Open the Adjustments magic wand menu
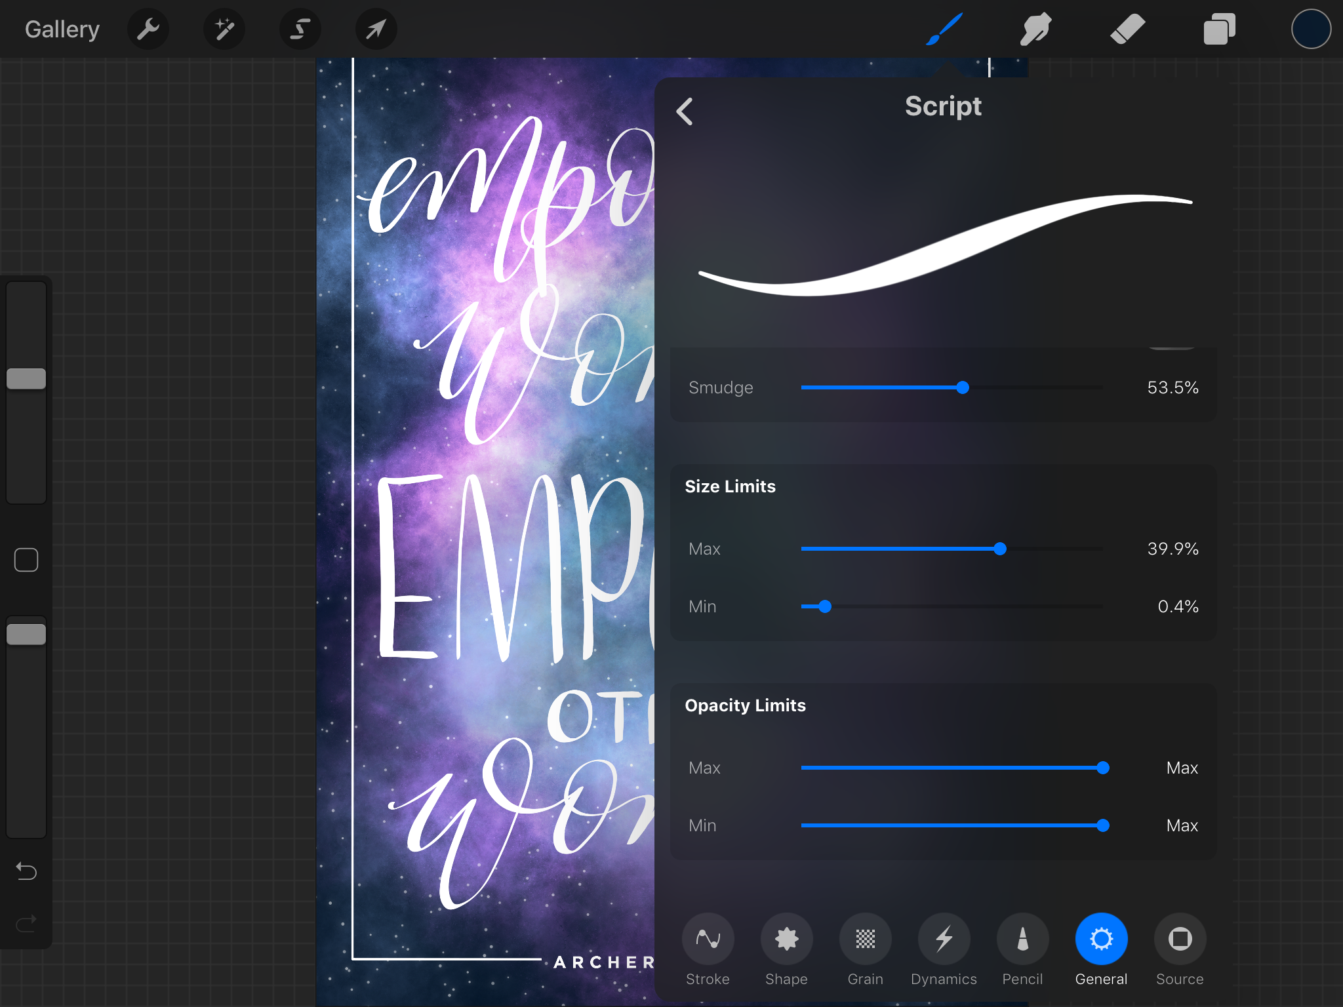Screen dimensions: 1343x1007 224,30
